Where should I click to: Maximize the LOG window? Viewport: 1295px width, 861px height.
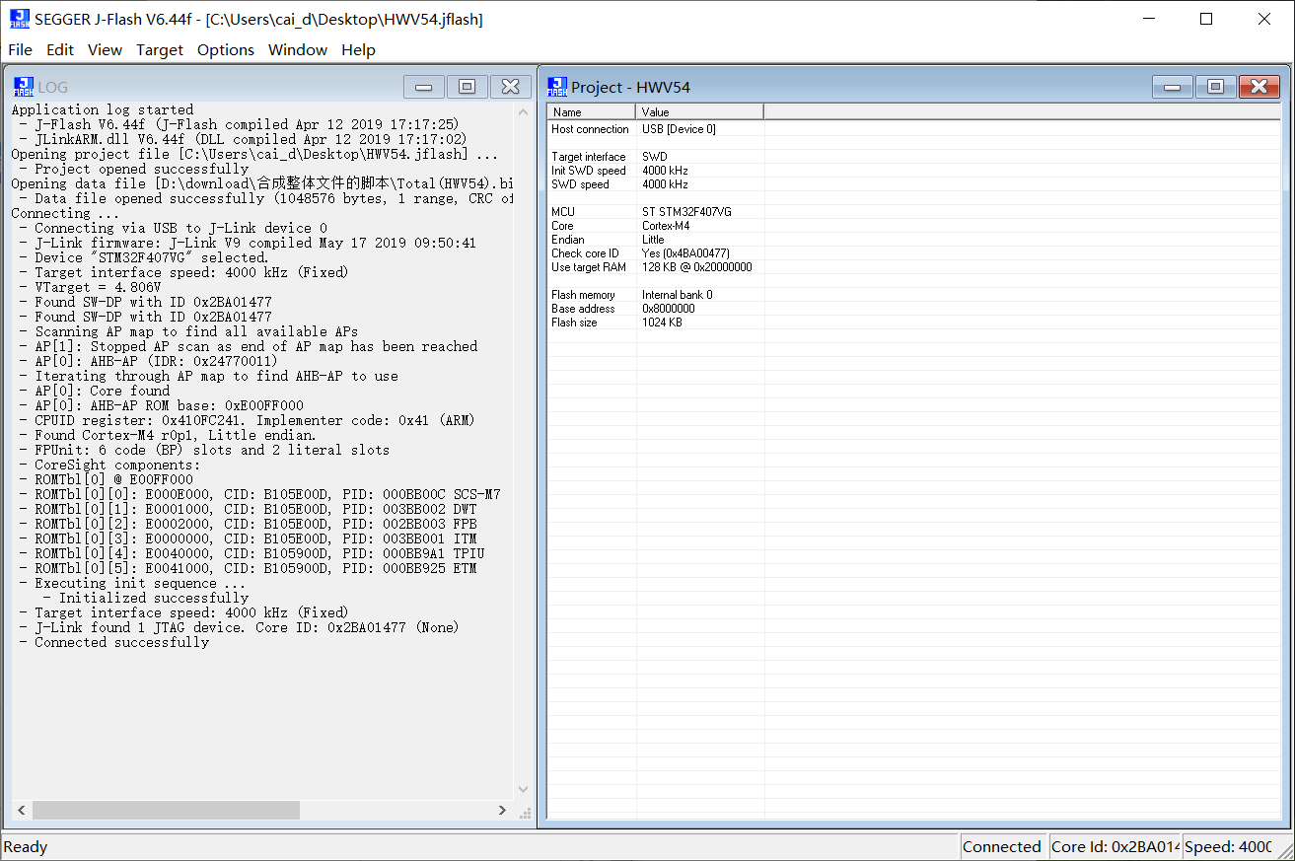pos(468,87)
